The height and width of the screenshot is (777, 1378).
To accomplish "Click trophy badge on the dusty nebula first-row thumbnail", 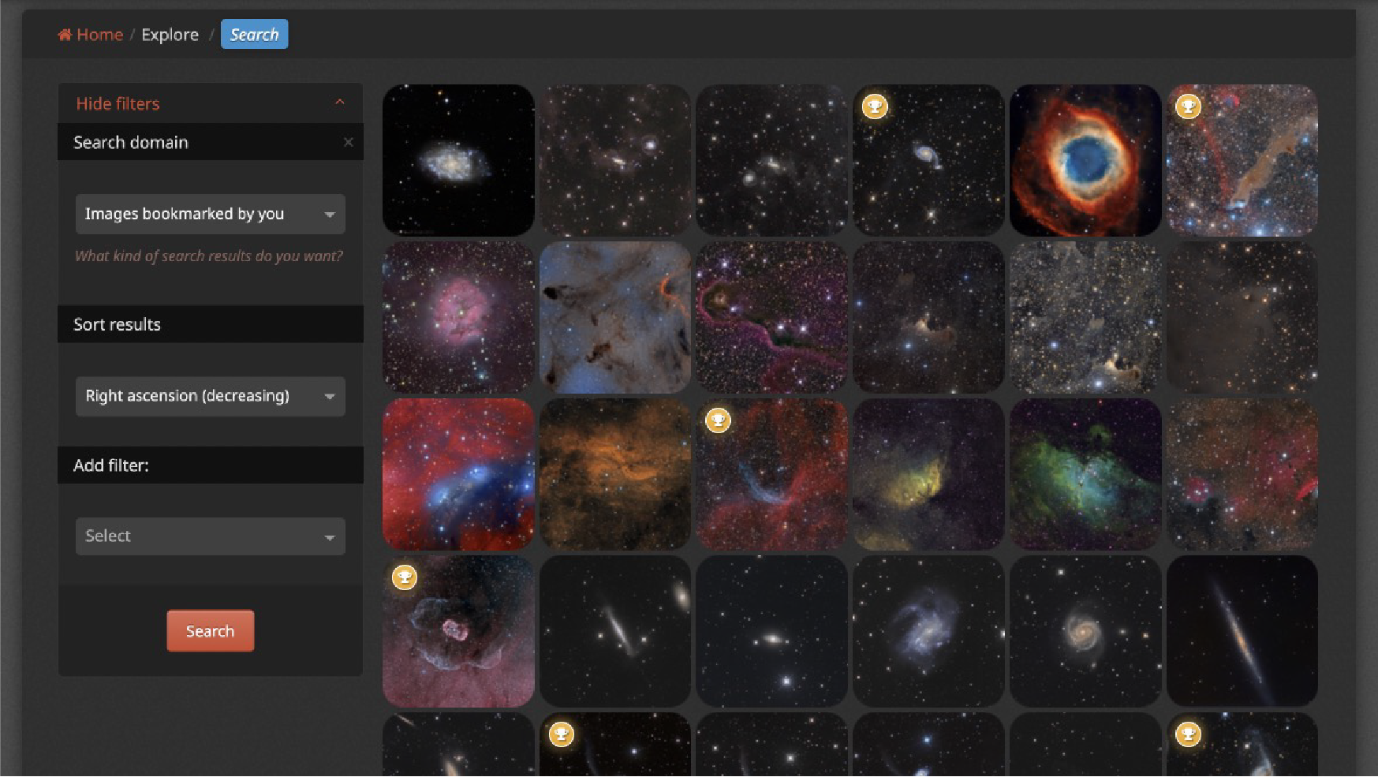I will pyautogui.click(x=1188, y=106).
